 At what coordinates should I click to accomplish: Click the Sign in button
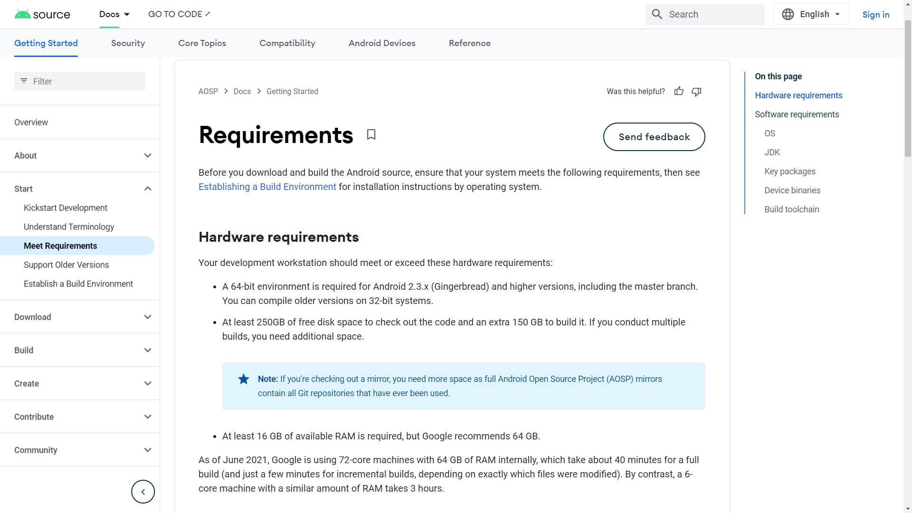(876, 14)
